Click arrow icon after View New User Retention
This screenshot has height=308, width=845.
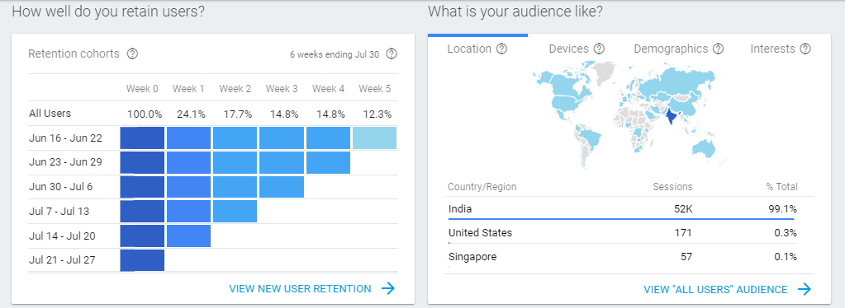388,289
